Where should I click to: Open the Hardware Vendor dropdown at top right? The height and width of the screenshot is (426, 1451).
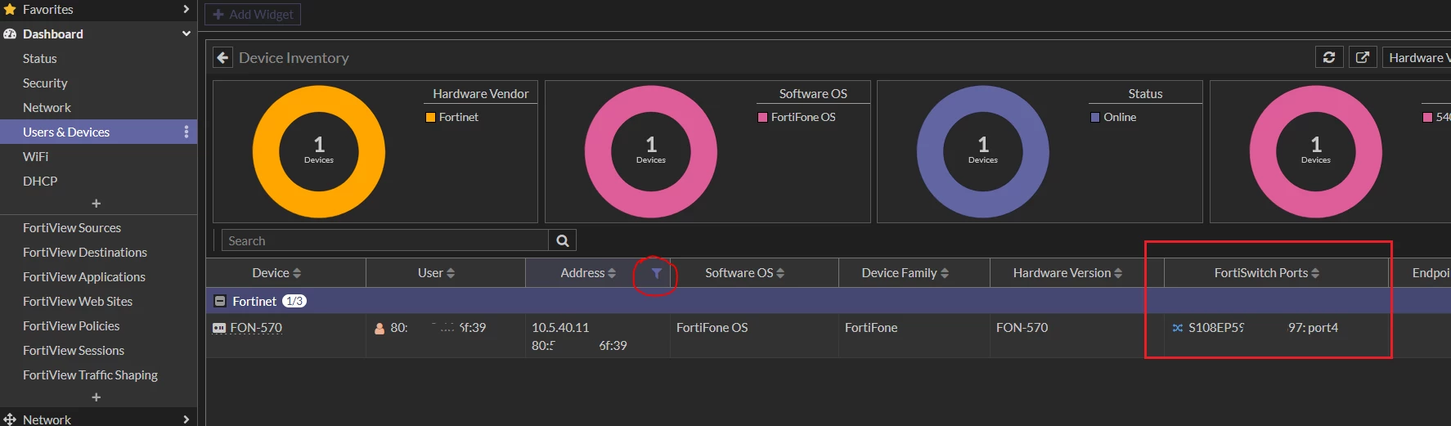tap(1416, 57)
